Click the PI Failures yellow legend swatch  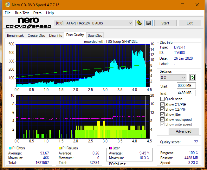(x=60, y=148)
